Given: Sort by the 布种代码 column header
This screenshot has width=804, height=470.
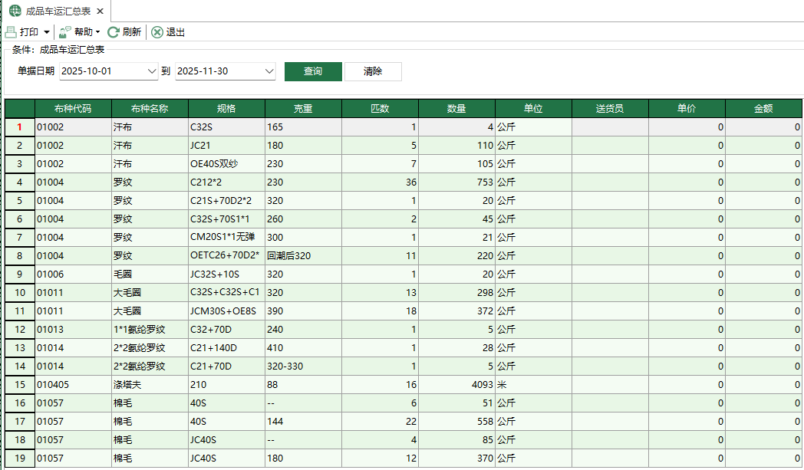Looking at the screenshot, I should coord(73,109).
